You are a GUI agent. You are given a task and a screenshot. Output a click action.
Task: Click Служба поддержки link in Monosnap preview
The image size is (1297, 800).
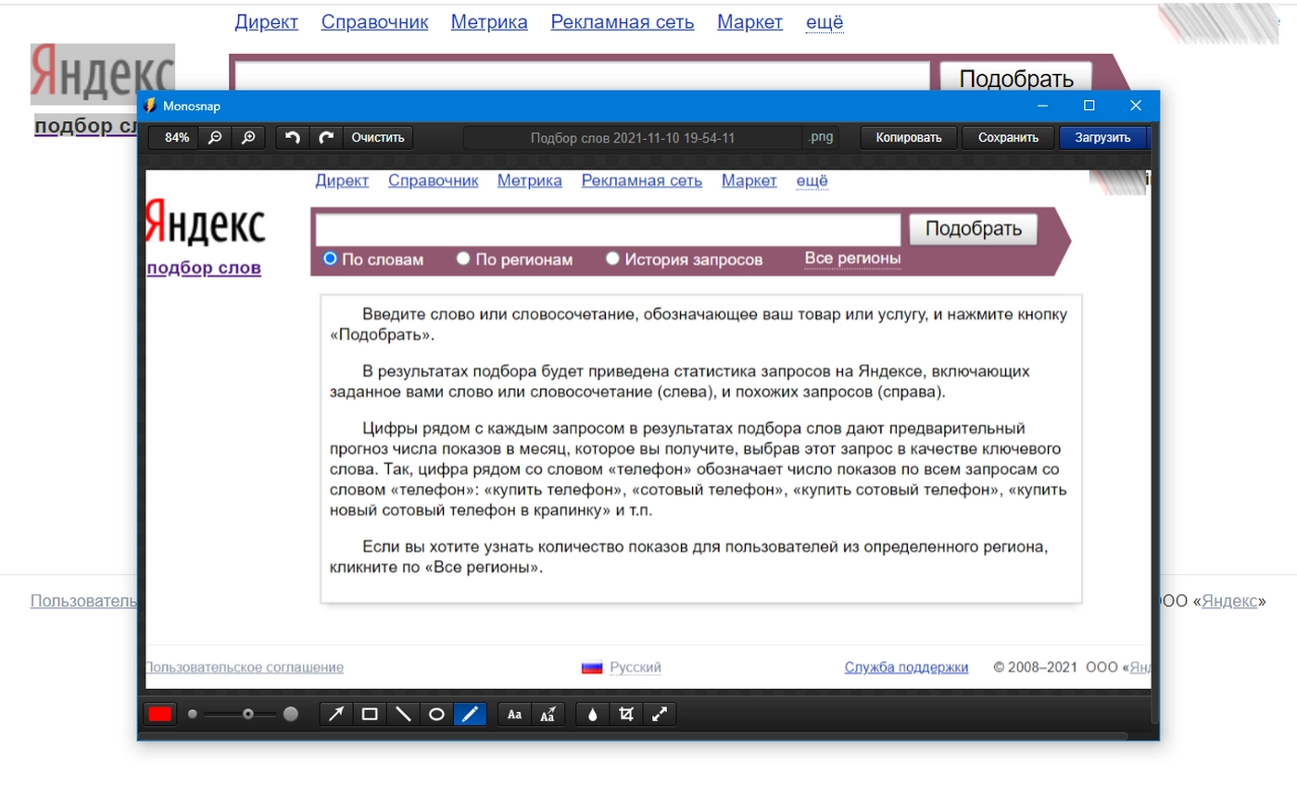(x=906, y=668)
